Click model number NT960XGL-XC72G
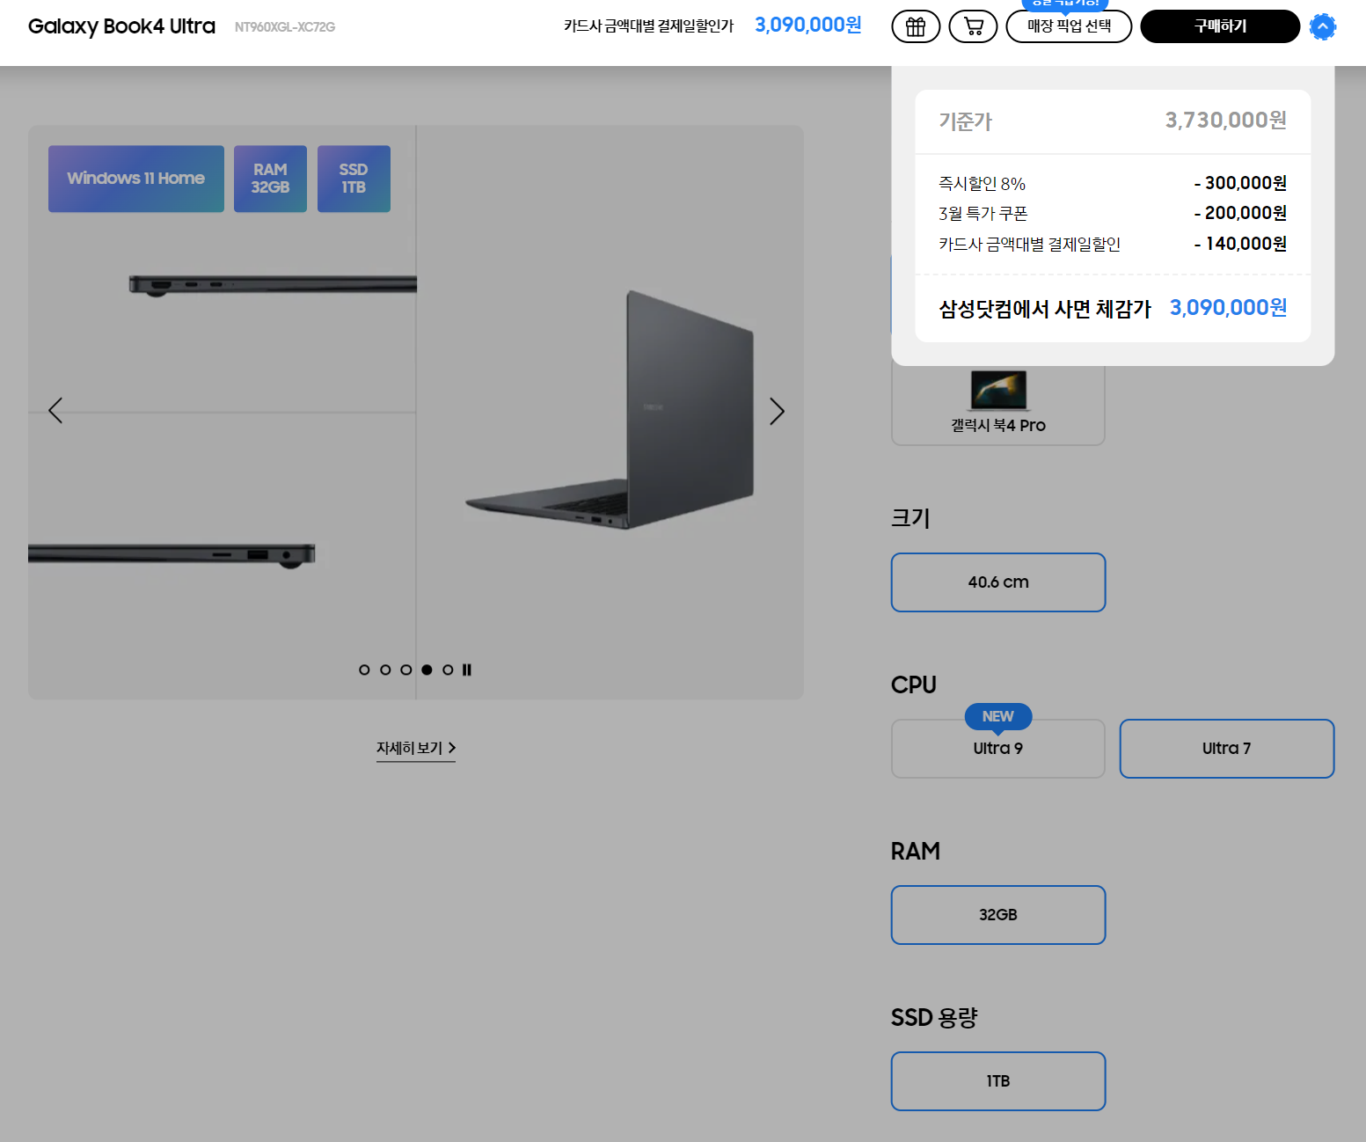Image resolution: width=1366 pixels, height=1142 pixels. tap(285, 27)
